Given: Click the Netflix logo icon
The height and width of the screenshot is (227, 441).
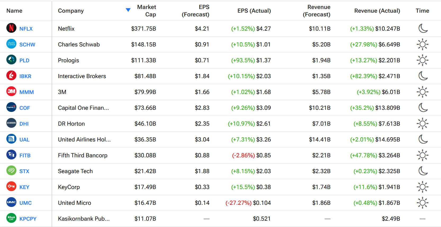Looking at the screenshot, I should 11,28.
